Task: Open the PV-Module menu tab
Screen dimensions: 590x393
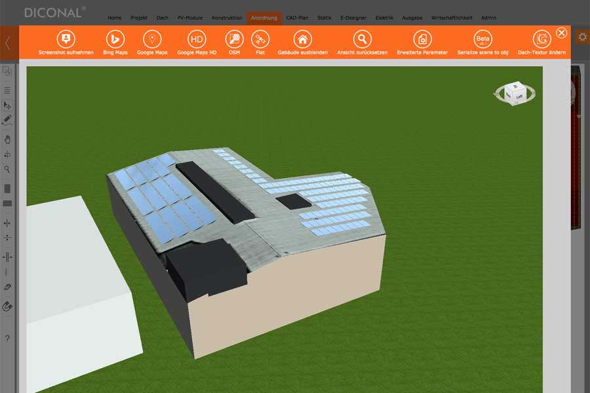Action: click(x=190, y=18)
